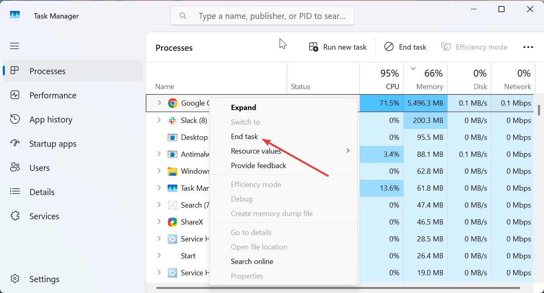Choose End task in context menu

pos(244,137)
